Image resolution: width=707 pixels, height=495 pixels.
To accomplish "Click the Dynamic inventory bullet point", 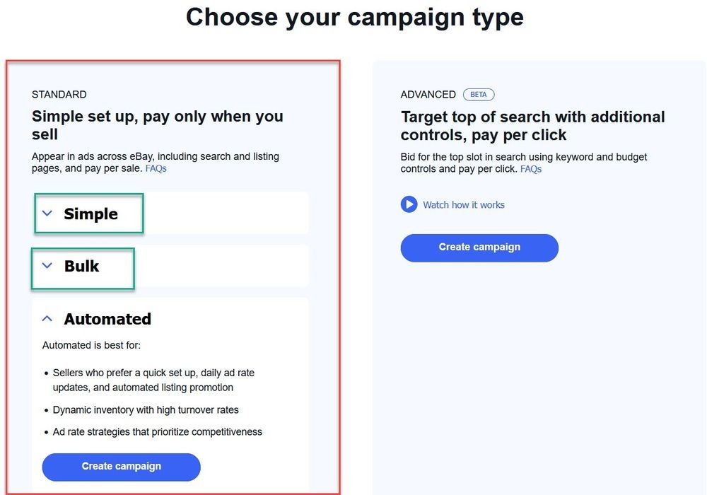I will click(x=146, y=410).
